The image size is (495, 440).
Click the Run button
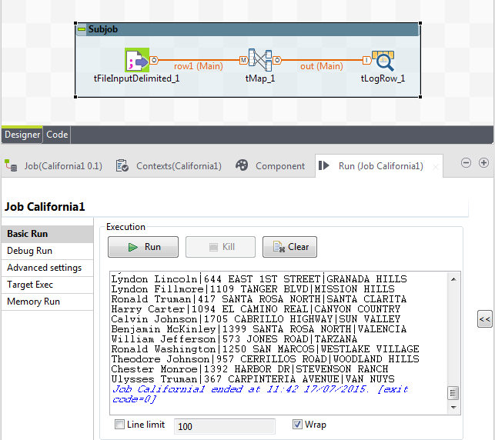tap(143, 247)
